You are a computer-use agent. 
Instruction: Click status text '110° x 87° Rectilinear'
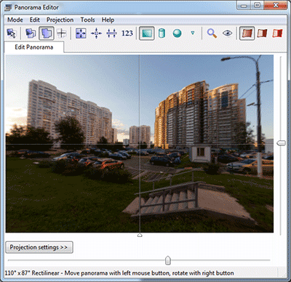pos(32,273)
